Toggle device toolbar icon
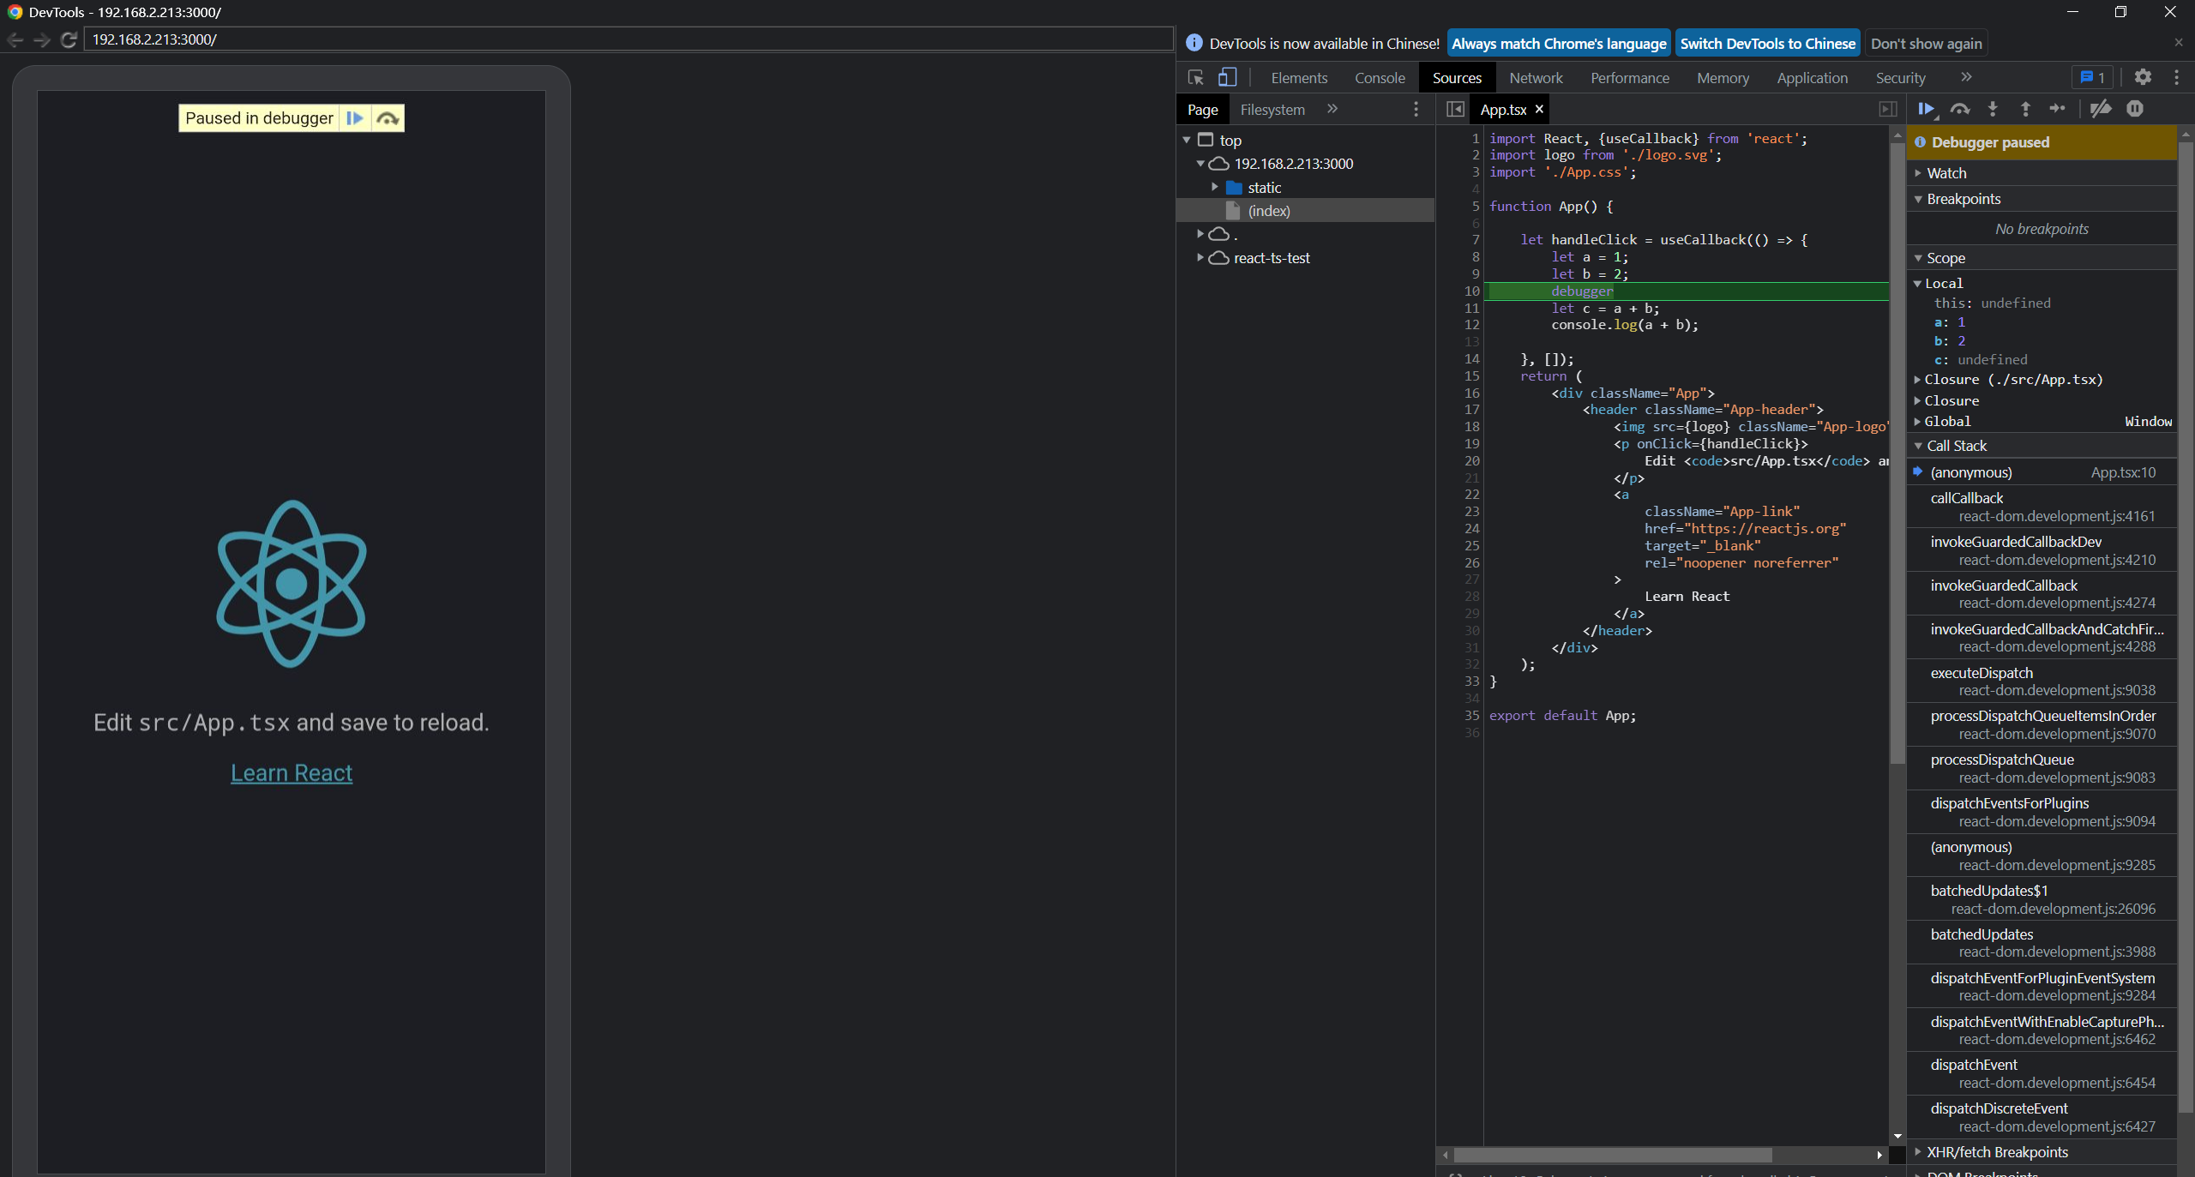The height and width of the screenshot is (1177, 2195). [1228, 77]
